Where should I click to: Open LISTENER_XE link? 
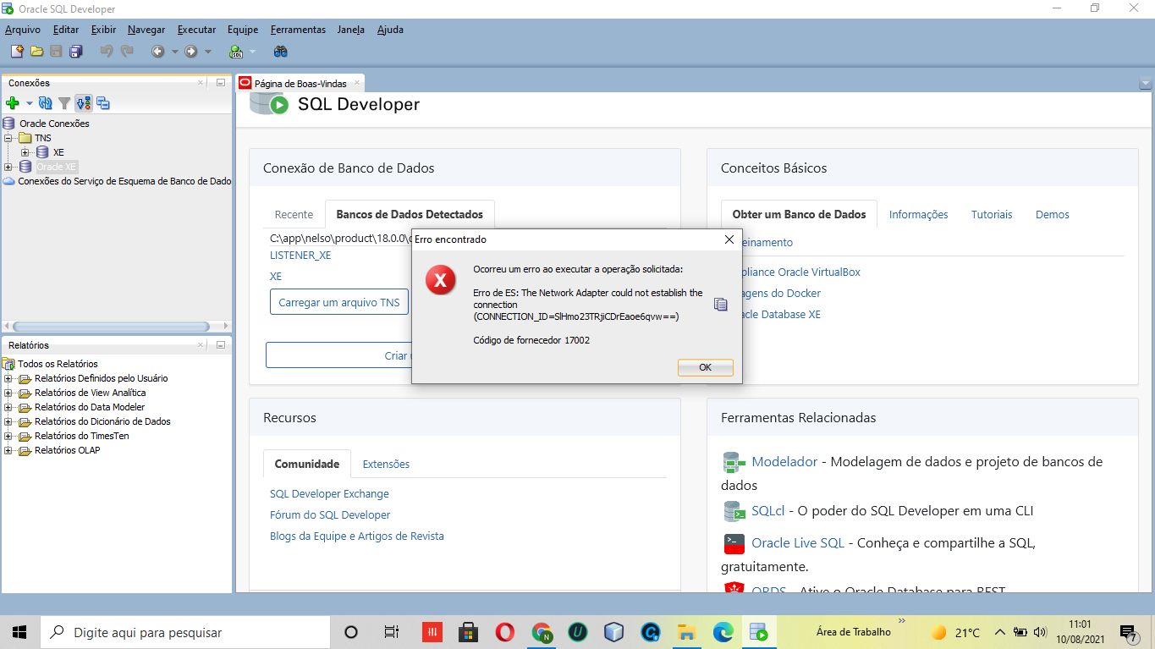tap(300, 255)
